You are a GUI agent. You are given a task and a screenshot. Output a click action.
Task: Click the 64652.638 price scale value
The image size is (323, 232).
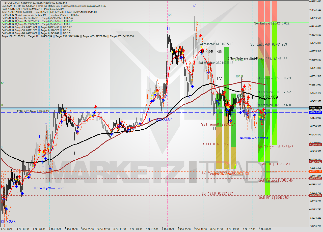tap(316, 1)
